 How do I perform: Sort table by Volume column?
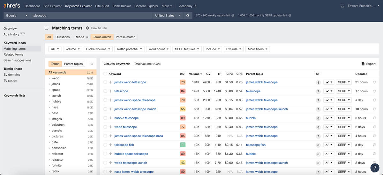pos(195,74)
